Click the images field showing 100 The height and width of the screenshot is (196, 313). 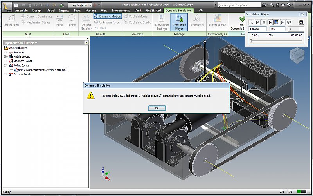(277, 29)
